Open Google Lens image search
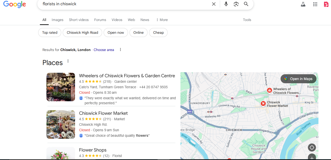331x160 pixels. click(236, 4)
